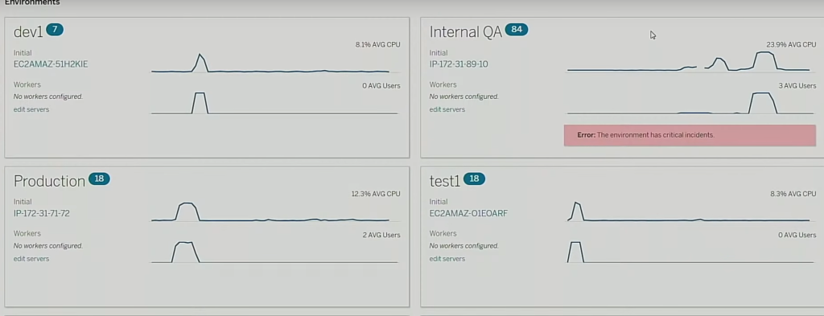Open server EC2AMAZ-51H2KIE
Image resolution: width=824 pixels, height=316 pixels.
[x=51, y=64]
